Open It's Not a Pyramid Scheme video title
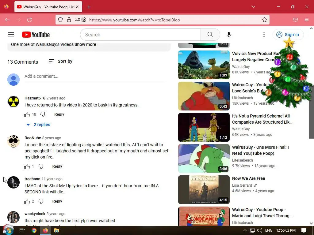Image resolution: width=314 pixels, height=235 pixels. [x=262, y=119]
